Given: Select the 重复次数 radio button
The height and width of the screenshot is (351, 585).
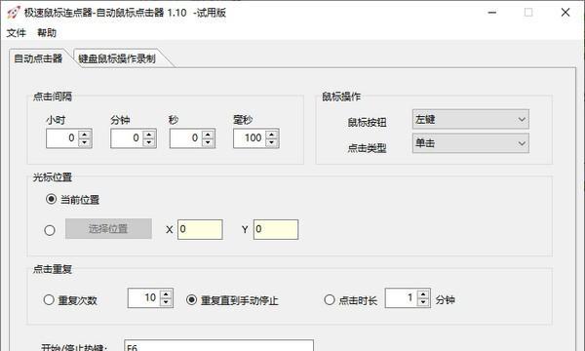Looking at the screenshot, I should click(x=49, y=299).
